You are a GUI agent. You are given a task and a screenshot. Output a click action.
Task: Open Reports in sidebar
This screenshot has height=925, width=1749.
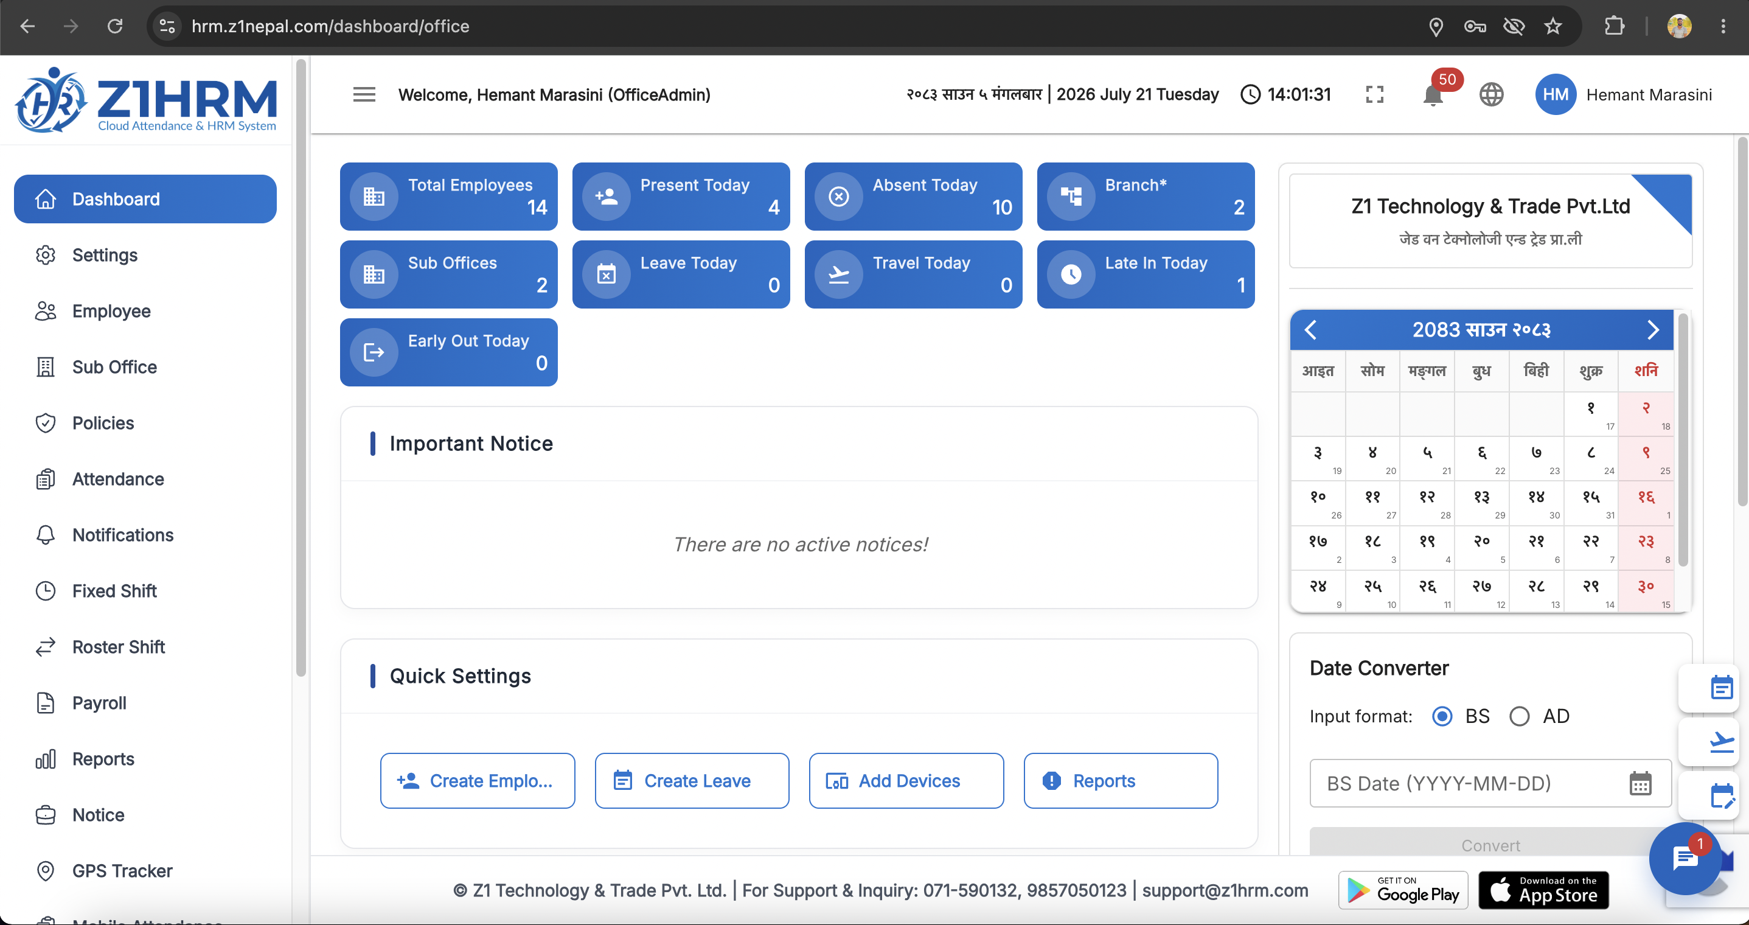tap(145, 759)
